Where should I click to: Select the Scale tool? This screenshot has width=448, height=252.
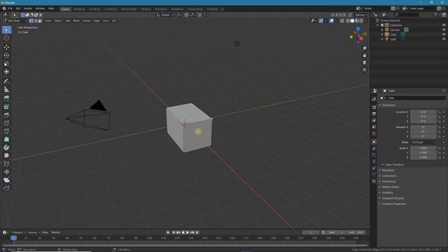click(6, 64)
